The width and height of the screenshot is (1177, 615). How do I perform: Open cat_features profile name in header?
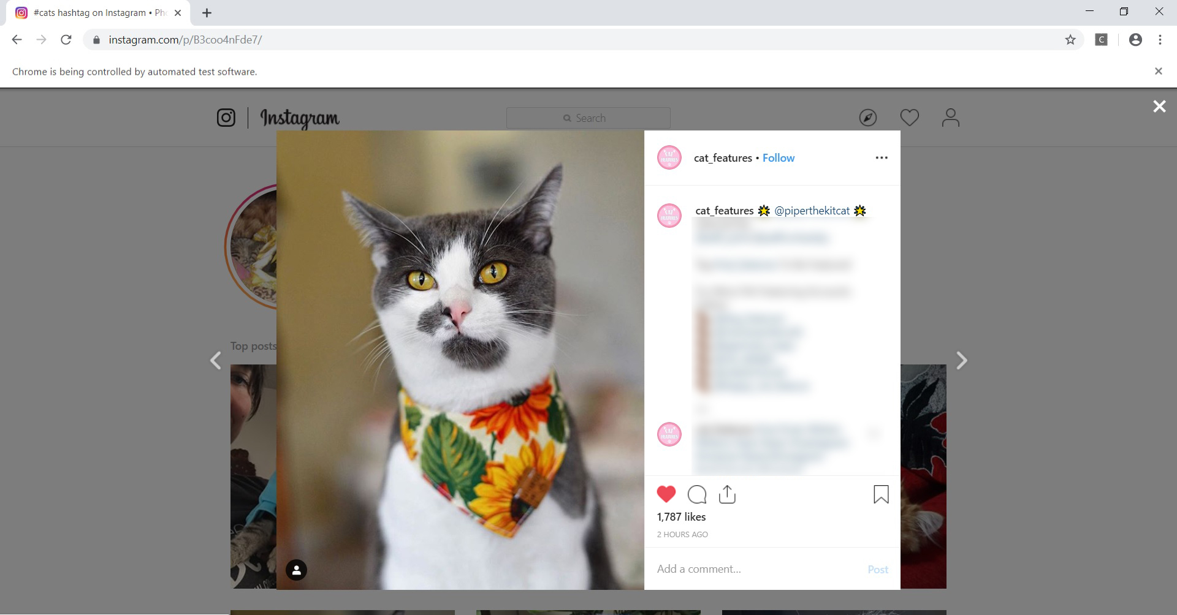(723, 158)
